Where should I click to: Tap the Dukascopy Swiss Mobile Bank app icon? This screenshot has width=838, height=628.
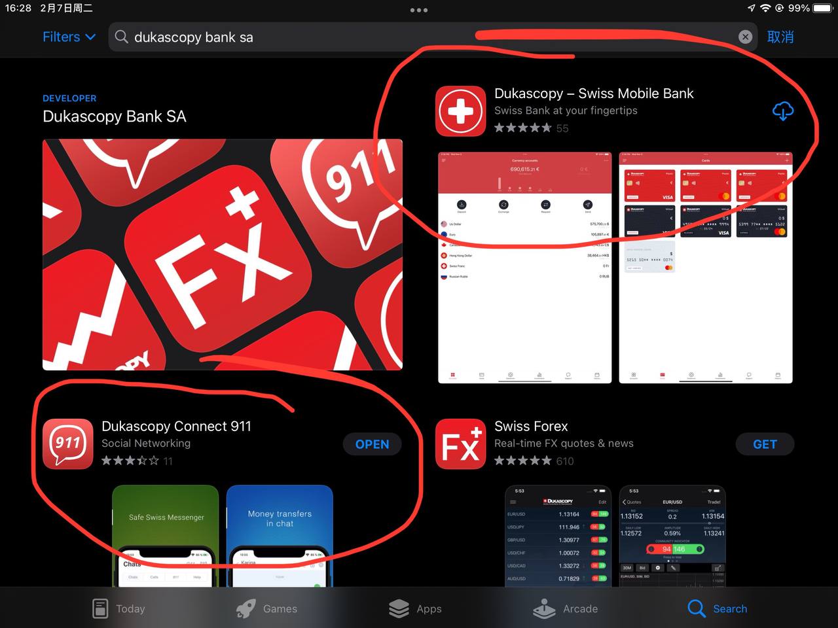click(460, 111)
